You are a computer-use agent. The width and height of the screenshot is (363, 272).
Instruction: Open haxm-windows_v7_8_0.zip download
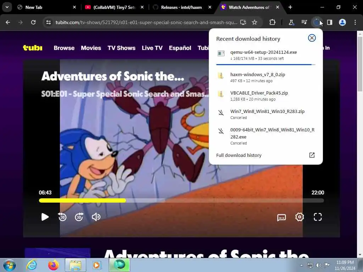(x=266, y=77)
